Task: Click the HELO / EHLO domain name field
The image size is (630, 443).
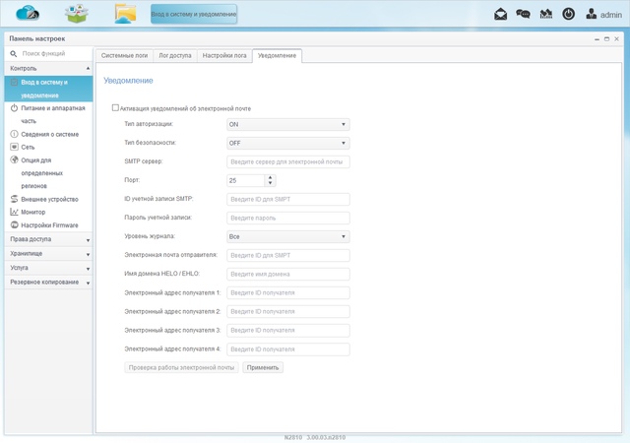Action: tap(288, 274)
